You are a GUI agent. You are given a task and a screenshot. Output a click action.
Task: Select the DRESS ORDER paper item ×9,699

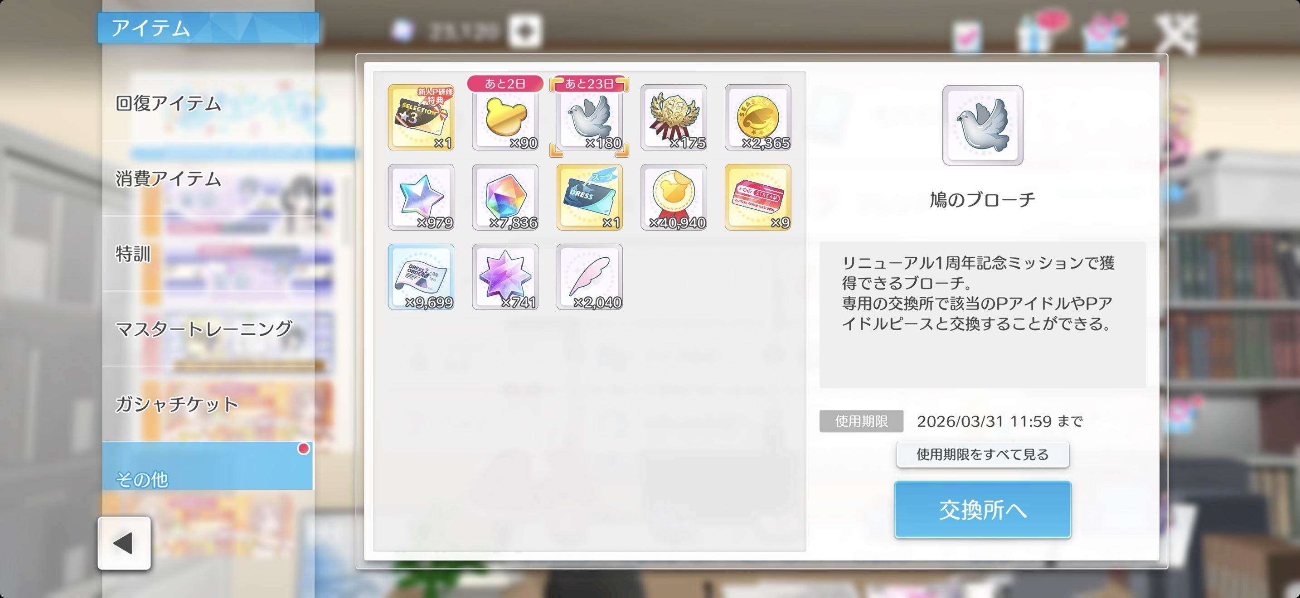pos(421,277)
